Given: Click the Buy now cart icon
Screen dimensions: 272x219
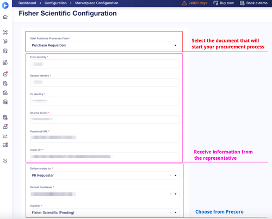Looking at the screenshot, I should [x=215, y=3].
